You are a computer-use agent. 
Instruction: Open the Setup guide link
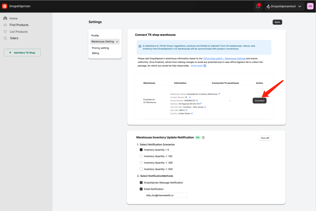coord(197,66)
